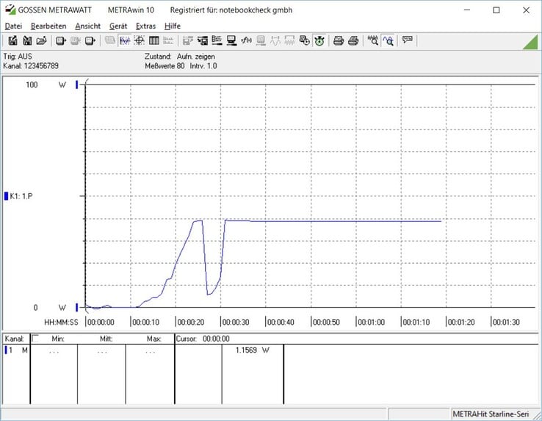
Task: Click the alarm clock timer icon
Action: tap(319, 41)
